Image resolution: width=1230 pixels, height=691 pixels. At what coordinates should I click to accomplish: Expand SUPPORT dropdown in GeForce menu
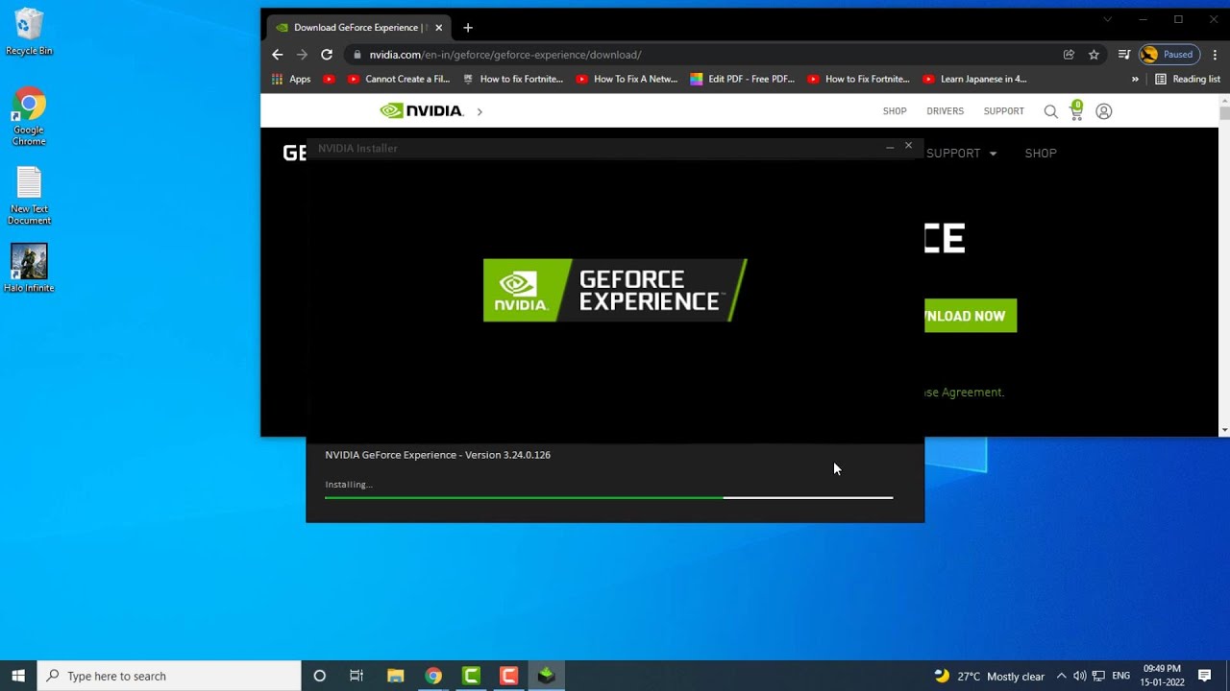(961, 154)
